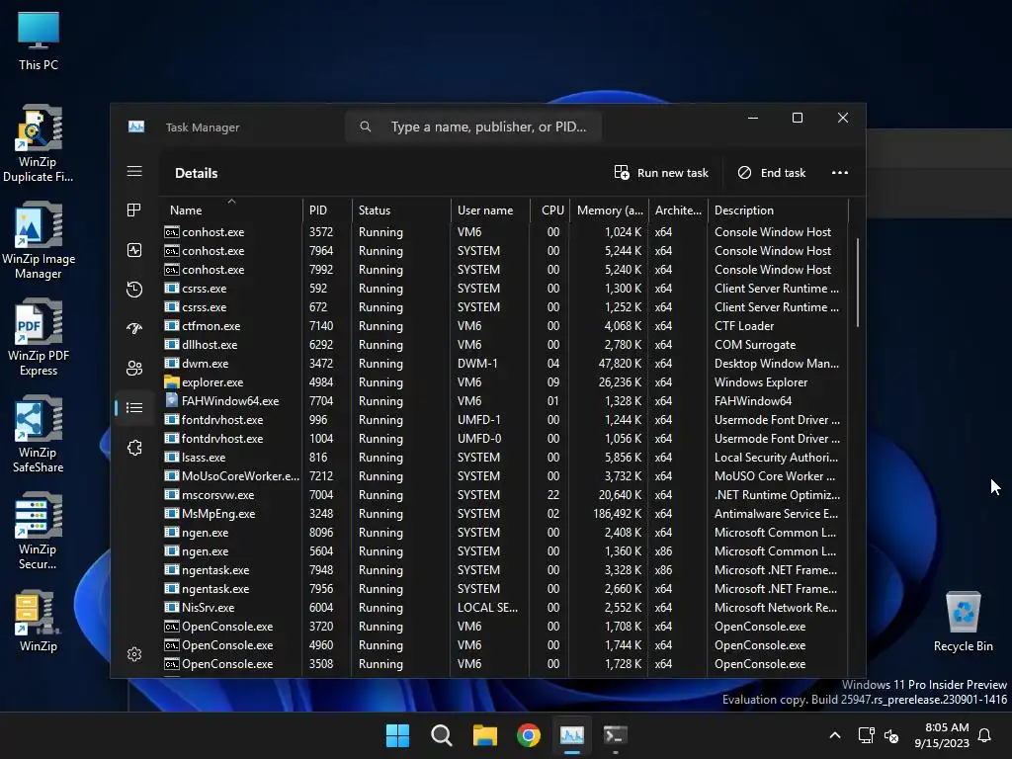Open the notification bell in the tray
This screenshot has height=759, width=1012.
point(985,735)
